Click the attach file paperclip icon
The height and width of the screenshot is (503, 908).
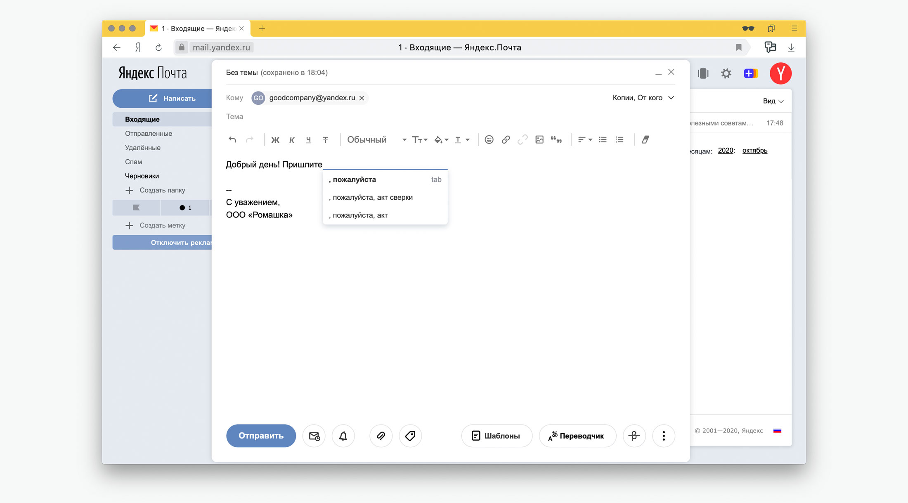tap(381, 436)
